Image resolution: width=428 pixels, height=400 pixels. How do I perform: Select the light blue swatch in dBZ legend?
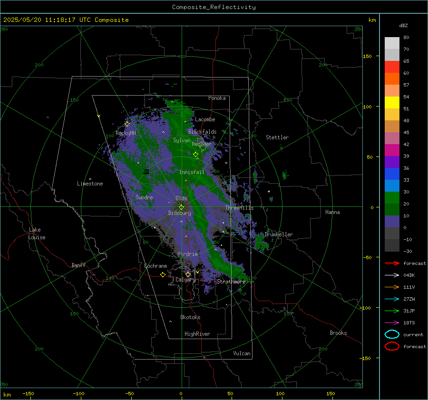click(392, 186)
